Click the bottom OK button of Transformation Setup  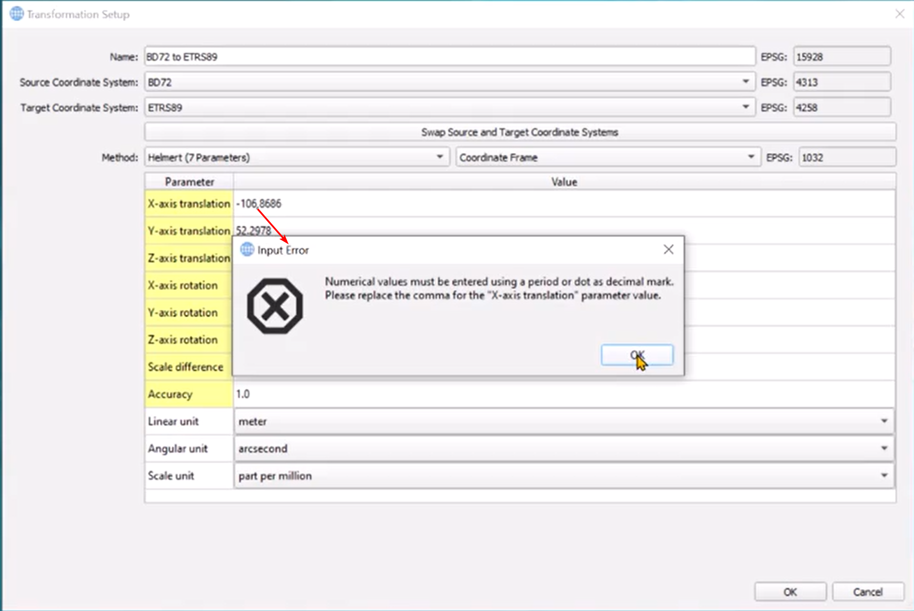pyautogui.click(x=790, y=592)
